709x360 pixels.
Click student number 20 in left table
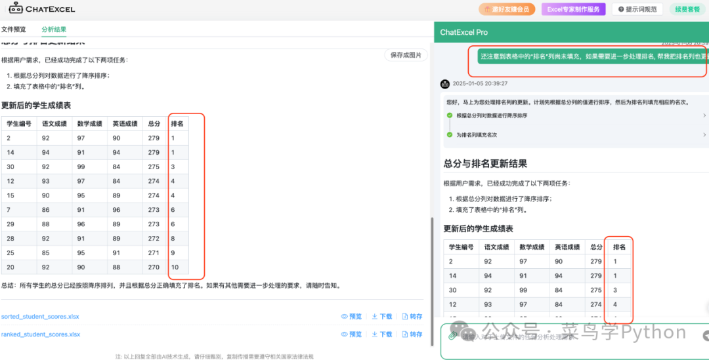coord(10,267)
